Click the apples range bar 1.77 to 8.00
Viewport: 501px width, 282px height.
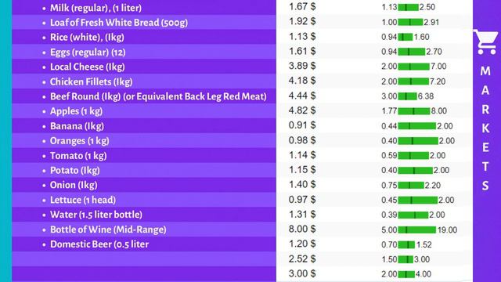[414, 111]
